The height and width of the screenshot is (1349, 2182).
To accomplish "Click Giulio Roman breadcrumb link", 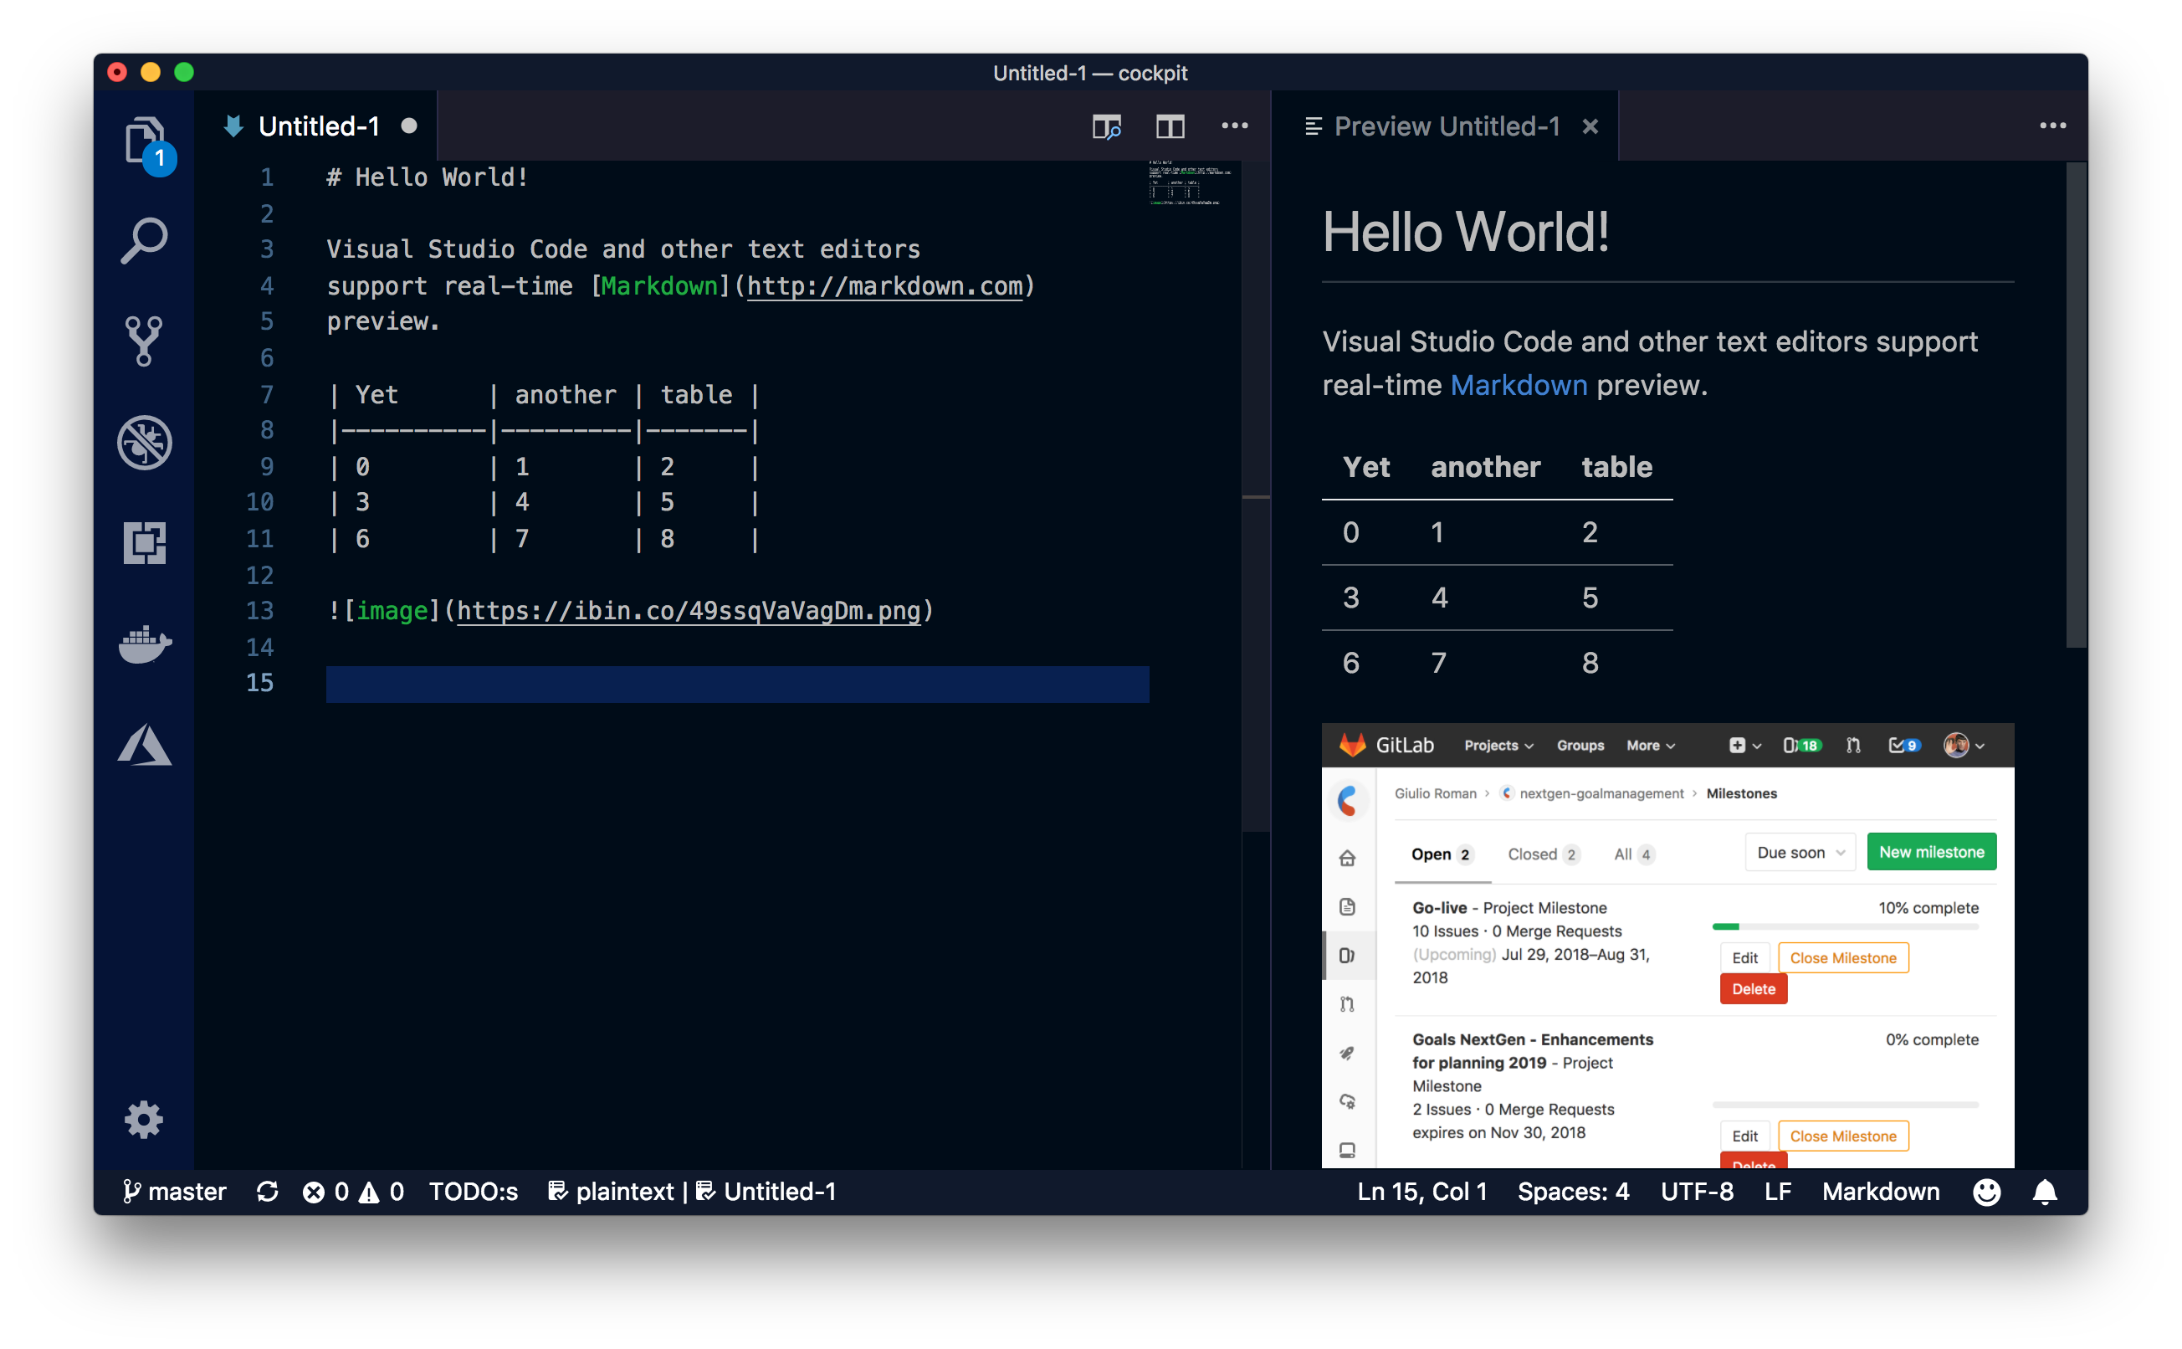I will click(x=1435, y=793).
